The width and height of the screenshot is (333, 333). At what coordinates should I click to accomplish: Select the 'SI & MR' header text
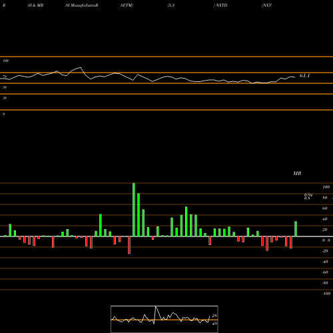[x=35, y=5]
